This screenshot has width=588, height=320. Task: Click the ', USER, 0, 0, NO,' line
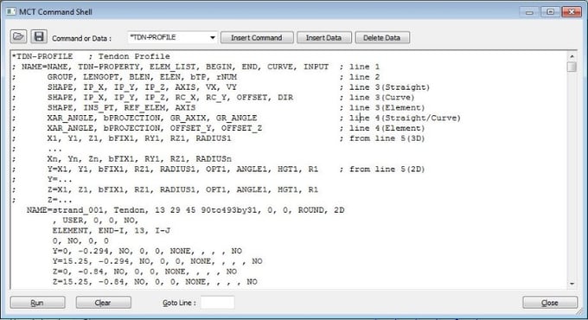click(x=95, y=221)
